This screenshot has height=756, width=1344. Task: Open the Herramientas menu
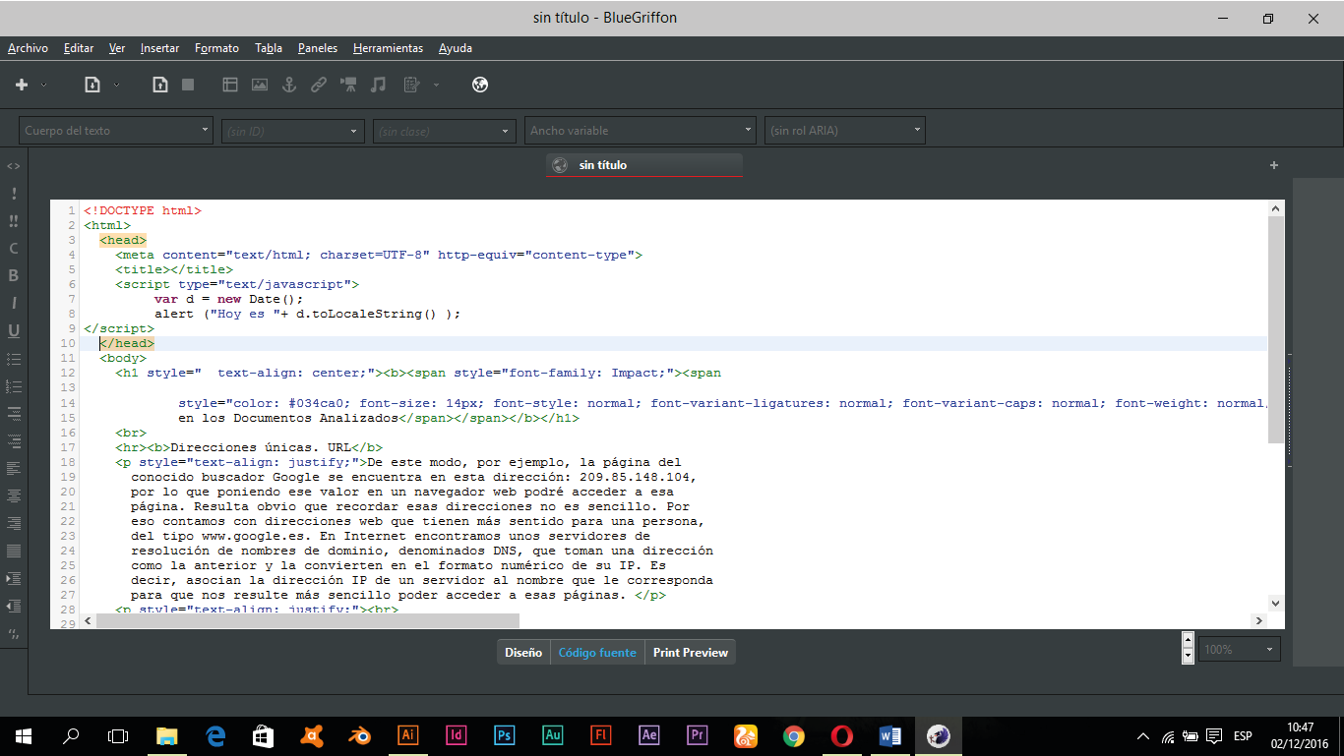(388, 48)
